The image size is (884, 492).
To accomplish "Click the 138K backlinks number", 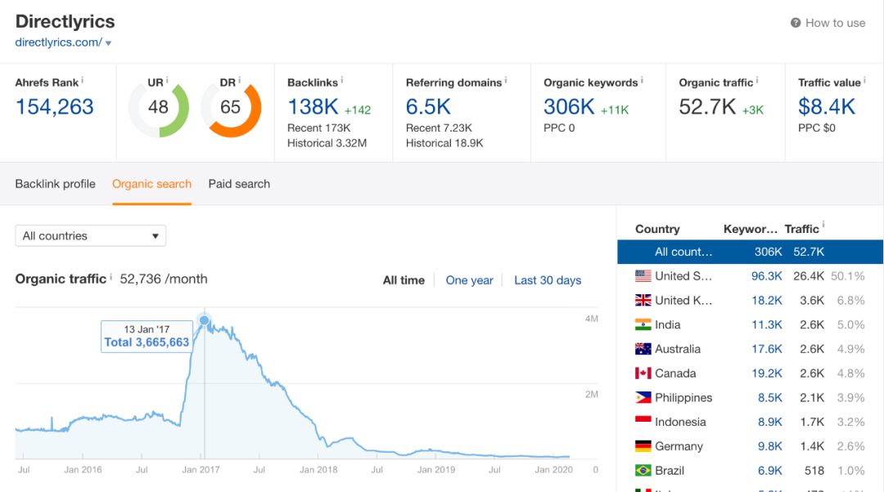I will coord(313,106).
